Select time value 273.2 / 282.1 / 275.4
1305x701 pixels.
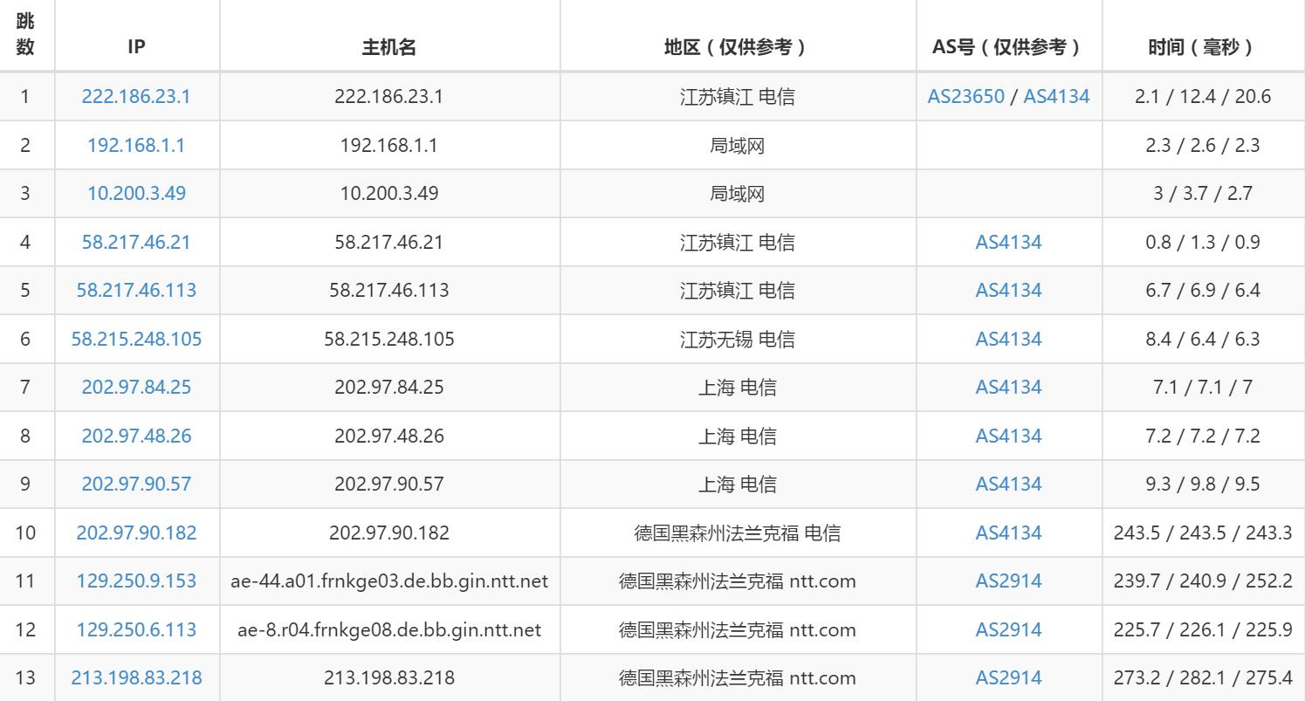point(1203,677)
